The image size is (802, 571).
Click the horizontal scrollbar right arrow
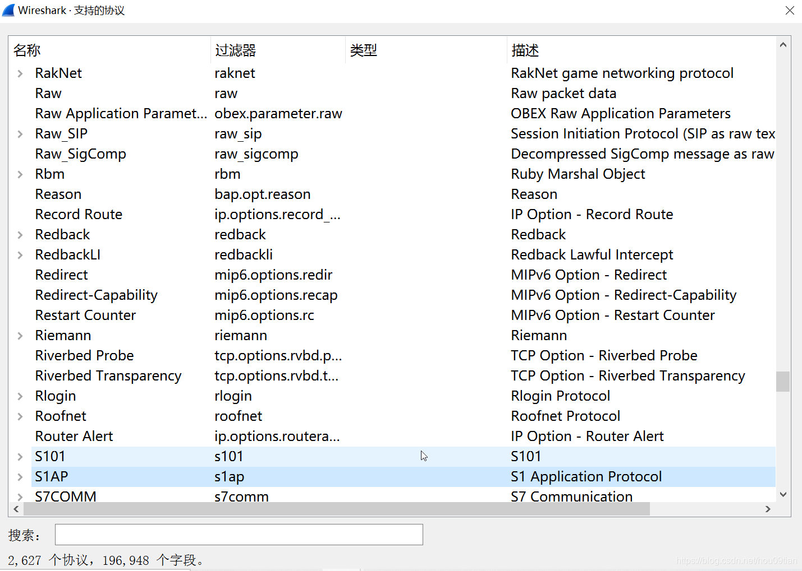[768, 509]
